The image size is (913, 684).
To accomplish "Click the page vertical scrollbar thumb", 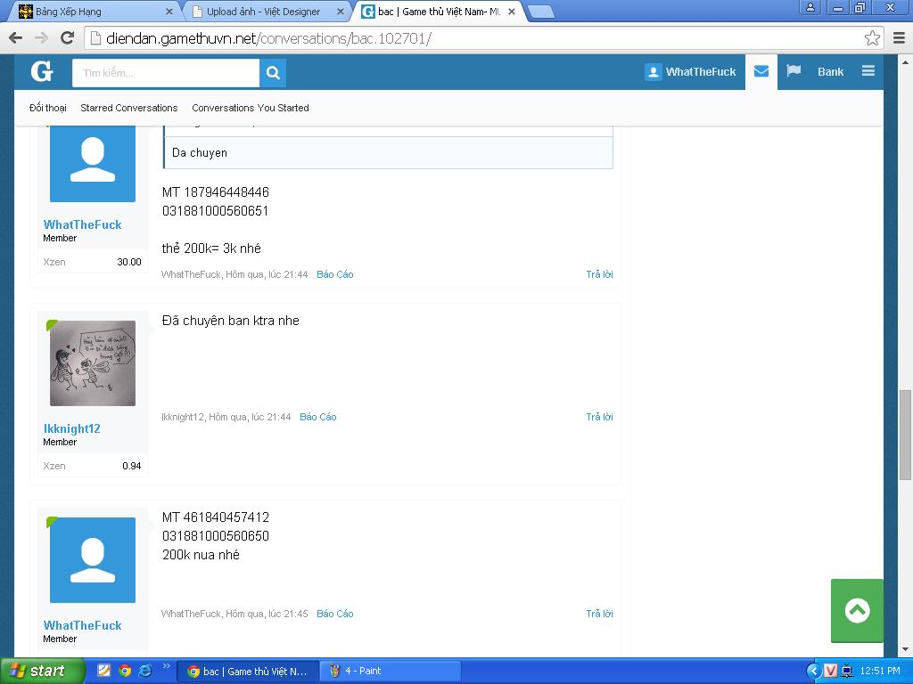I will coord(905,435).
